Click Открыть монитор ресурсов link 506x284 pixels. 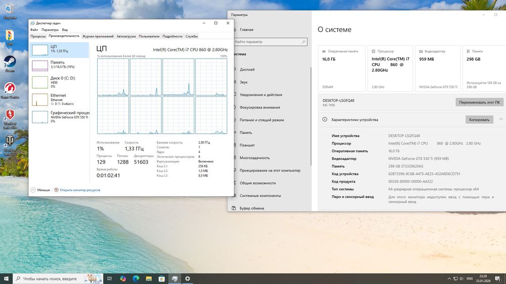pyautogui.click(x=80, y=190)
